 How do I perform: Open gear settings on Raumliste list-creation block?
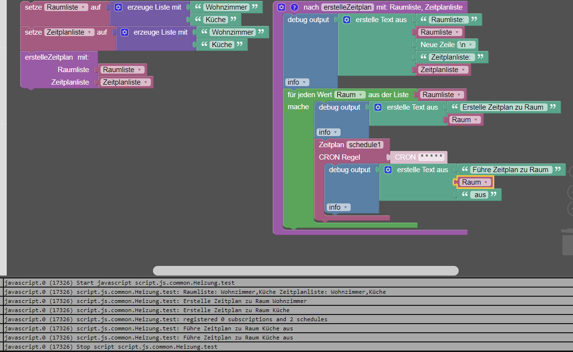[118, 7]
